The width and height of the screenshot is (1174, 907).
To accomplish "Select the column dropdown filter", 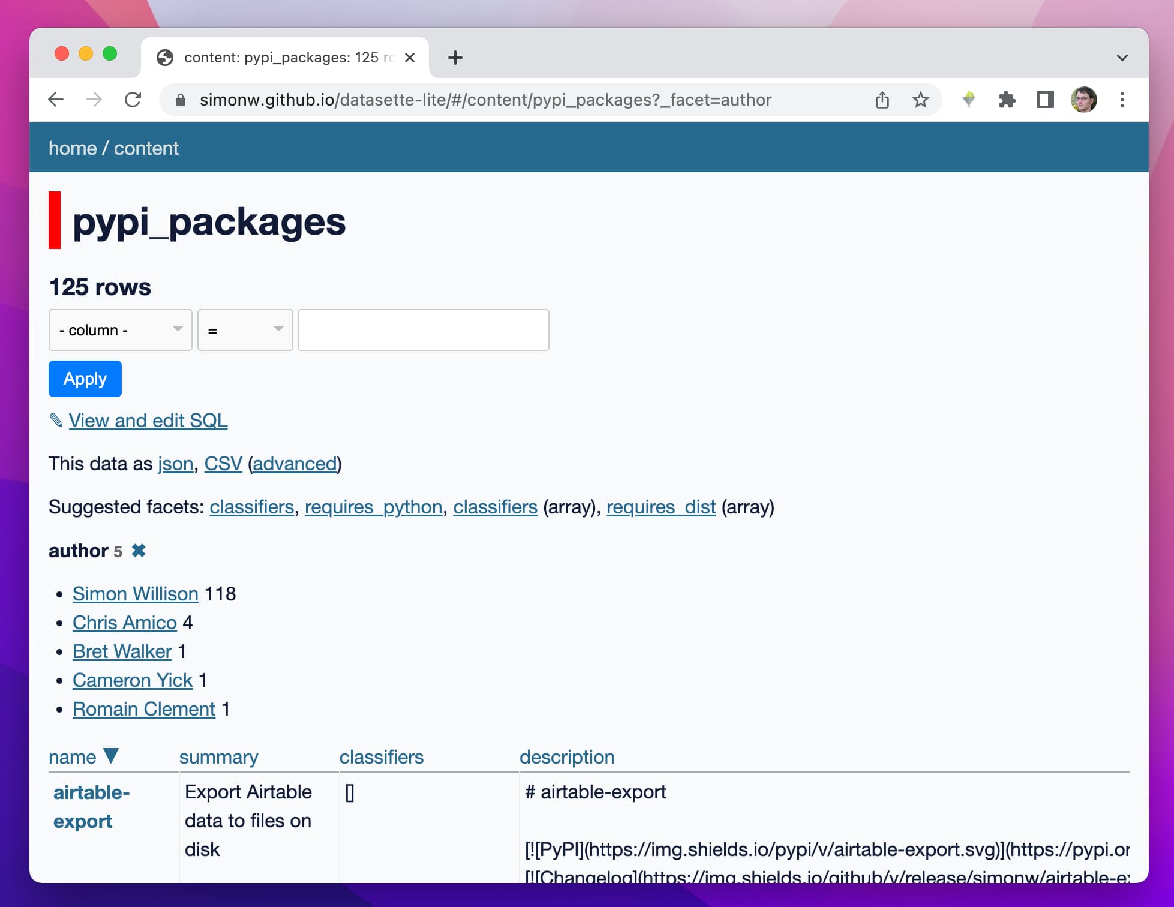I will (x=120, y=330).
